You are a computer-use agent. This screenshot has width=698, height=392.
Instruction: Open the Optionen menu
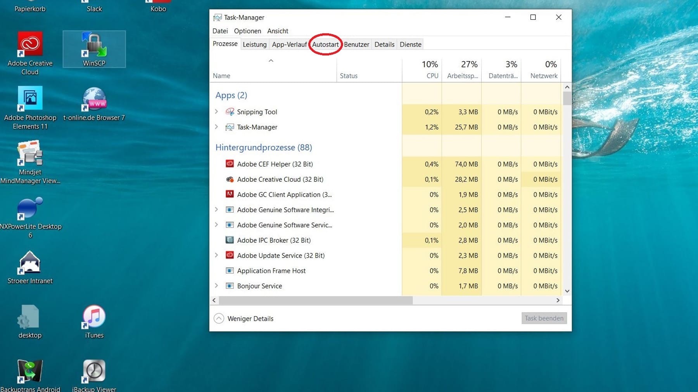247,31
